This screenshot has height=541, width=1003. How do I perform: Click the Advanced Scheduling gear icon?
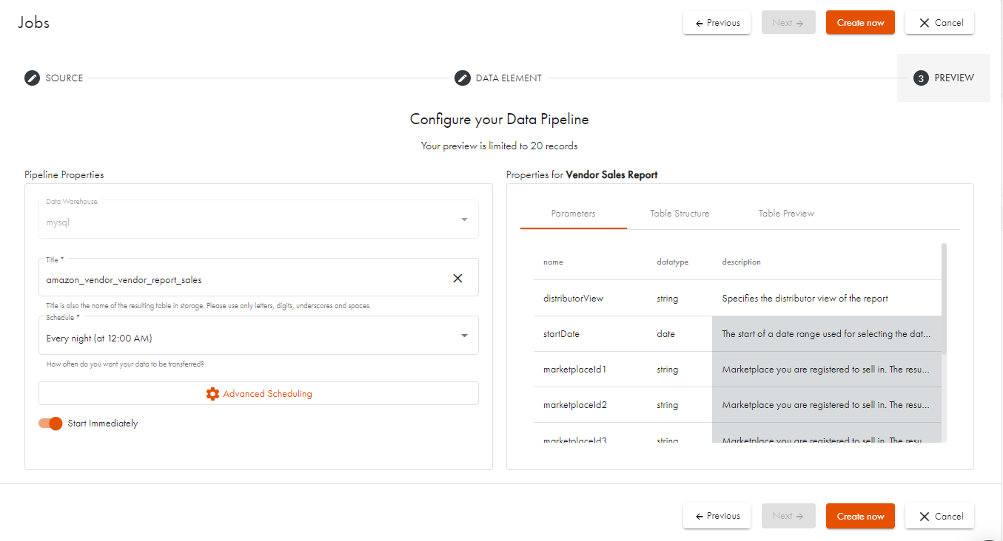212,394
